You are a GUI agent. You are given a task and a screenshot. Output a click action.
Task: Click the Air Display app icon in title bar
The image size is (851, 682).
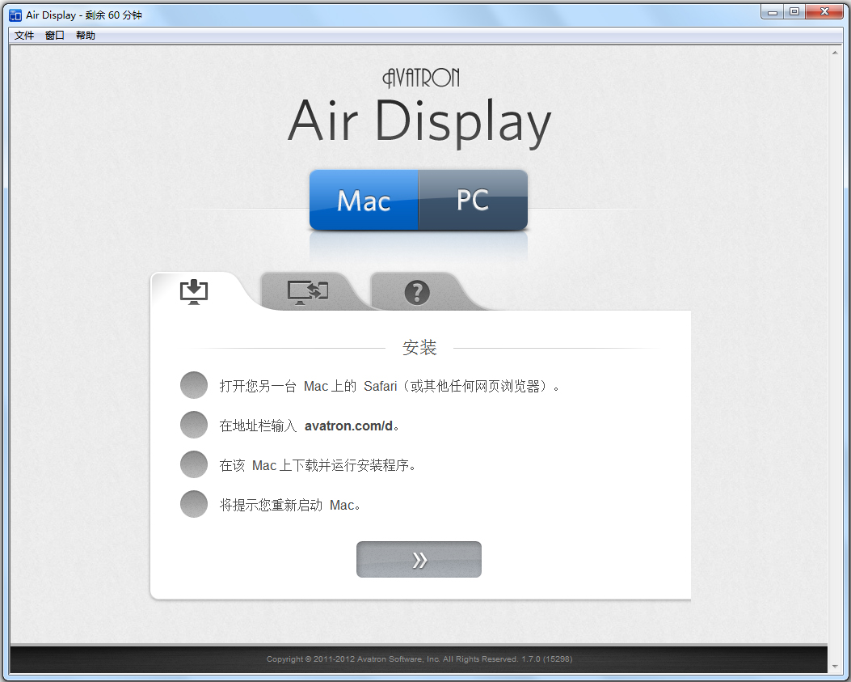coord(15,15)
